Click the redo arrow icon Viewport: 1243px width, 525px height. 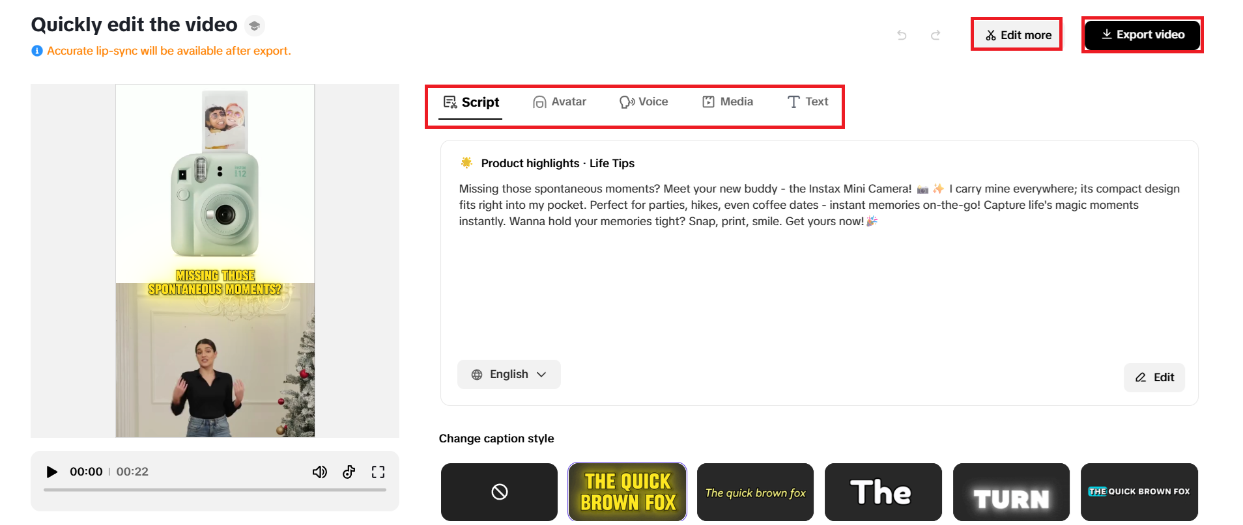click(936, 35)
